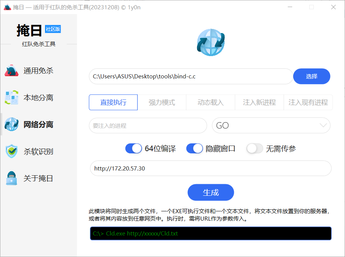This screenshot has width=345, height=257.
Task: Select the 网络分离 menu item
Action: pyautogui.click(x=39, y=124)
